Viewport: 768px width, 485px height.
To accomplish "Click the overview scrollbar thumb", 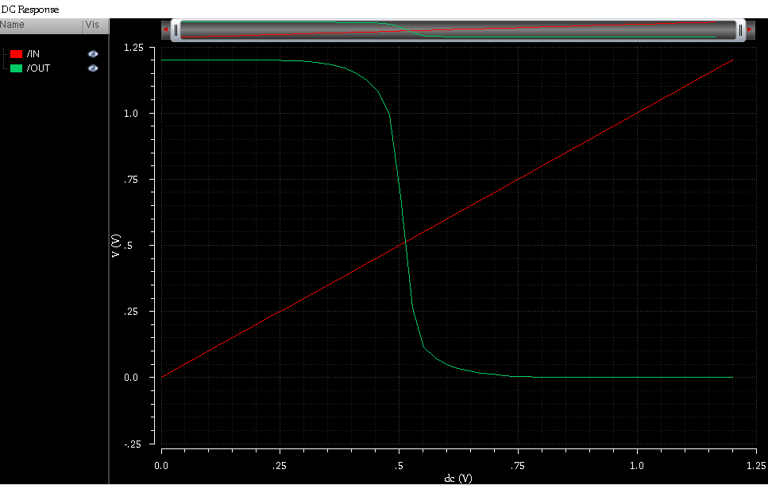I will coord(458,30).
